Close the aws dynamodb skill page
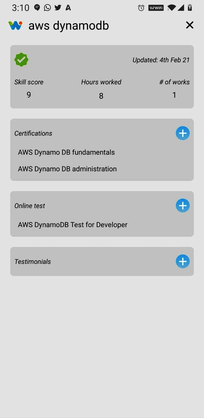The image size is (204, 418). [189, 25]
